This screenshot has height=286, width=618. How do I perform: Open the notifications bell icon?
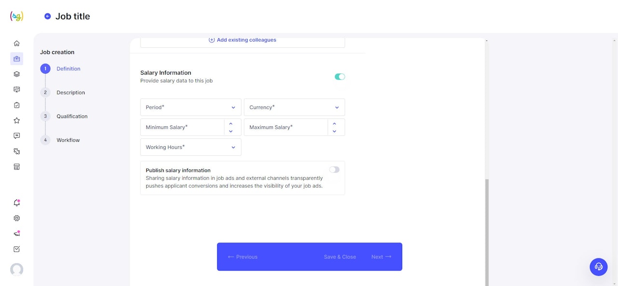pos(17,203)
